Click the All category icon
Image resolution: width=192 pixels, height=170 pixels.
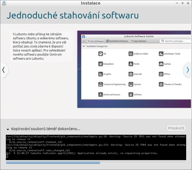(101, 54)
